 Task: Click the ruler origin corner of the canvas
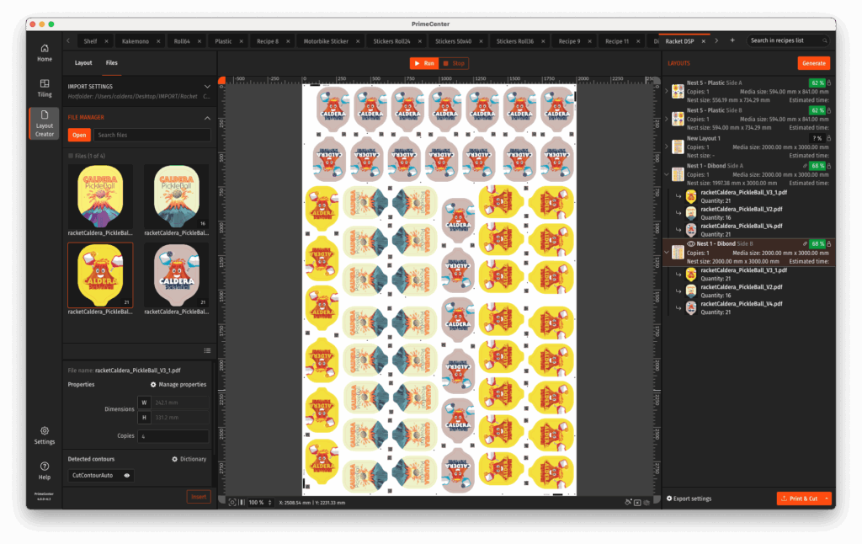coord(221,80)
